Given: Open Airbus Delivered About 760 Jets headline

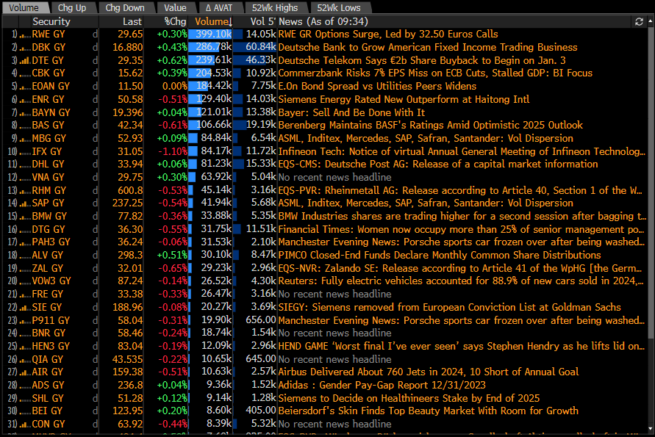Looking at the screenshot, I should 429,372.
